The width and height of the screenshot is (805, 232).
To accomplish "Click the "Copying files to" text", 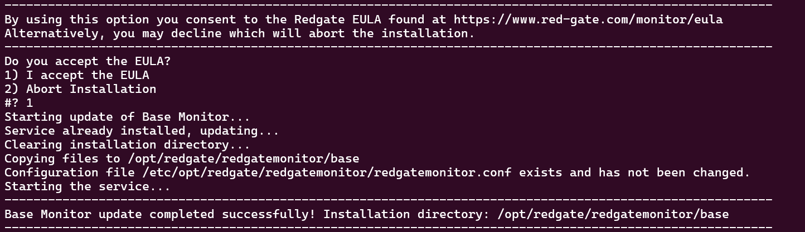I will (x=62, y=159).
